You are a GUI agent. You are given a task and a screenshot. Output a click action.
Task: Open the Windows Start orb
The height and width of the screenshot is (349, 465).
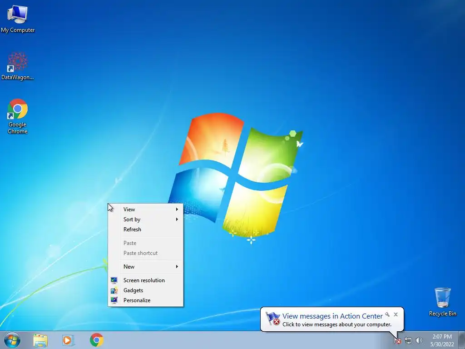click(x=12, y=340)
